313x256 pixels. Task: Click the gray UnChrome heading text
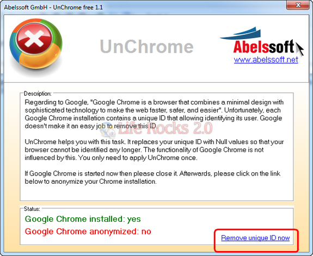[x=146, y=46]
